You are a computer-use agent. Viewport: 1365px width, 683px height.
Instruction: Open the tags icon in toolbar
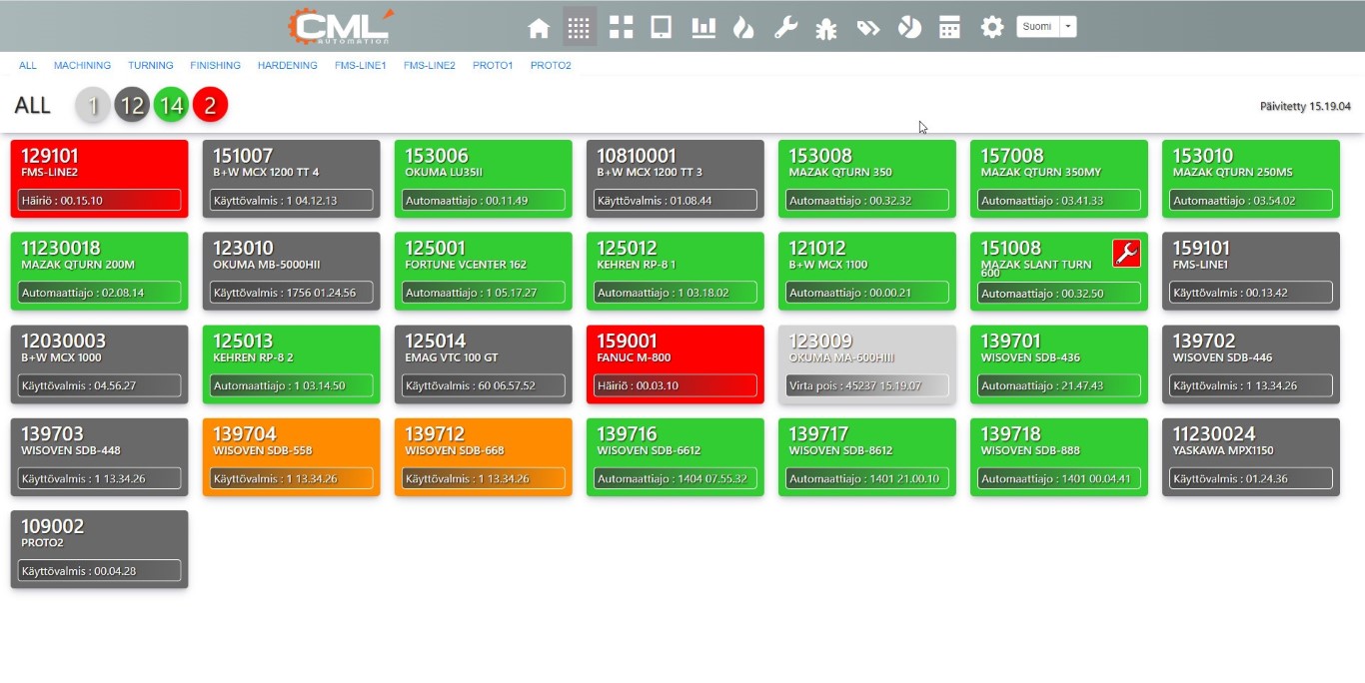coord(867,28)
